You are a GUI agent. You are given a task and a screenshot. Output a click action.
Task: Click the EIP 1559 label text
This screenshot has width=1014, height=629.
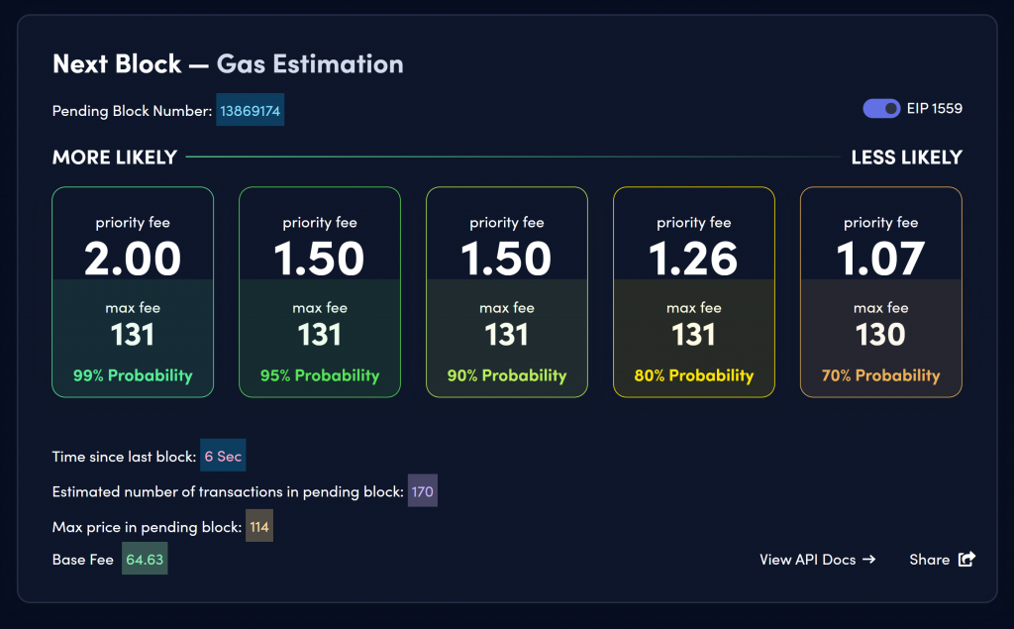click(x=935, y=108)
